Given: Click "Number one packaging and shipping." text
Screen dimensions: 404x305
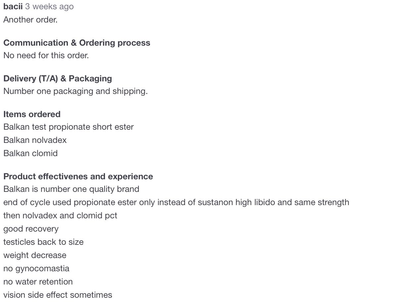Looking at the screenshot, I should [76, 91].
